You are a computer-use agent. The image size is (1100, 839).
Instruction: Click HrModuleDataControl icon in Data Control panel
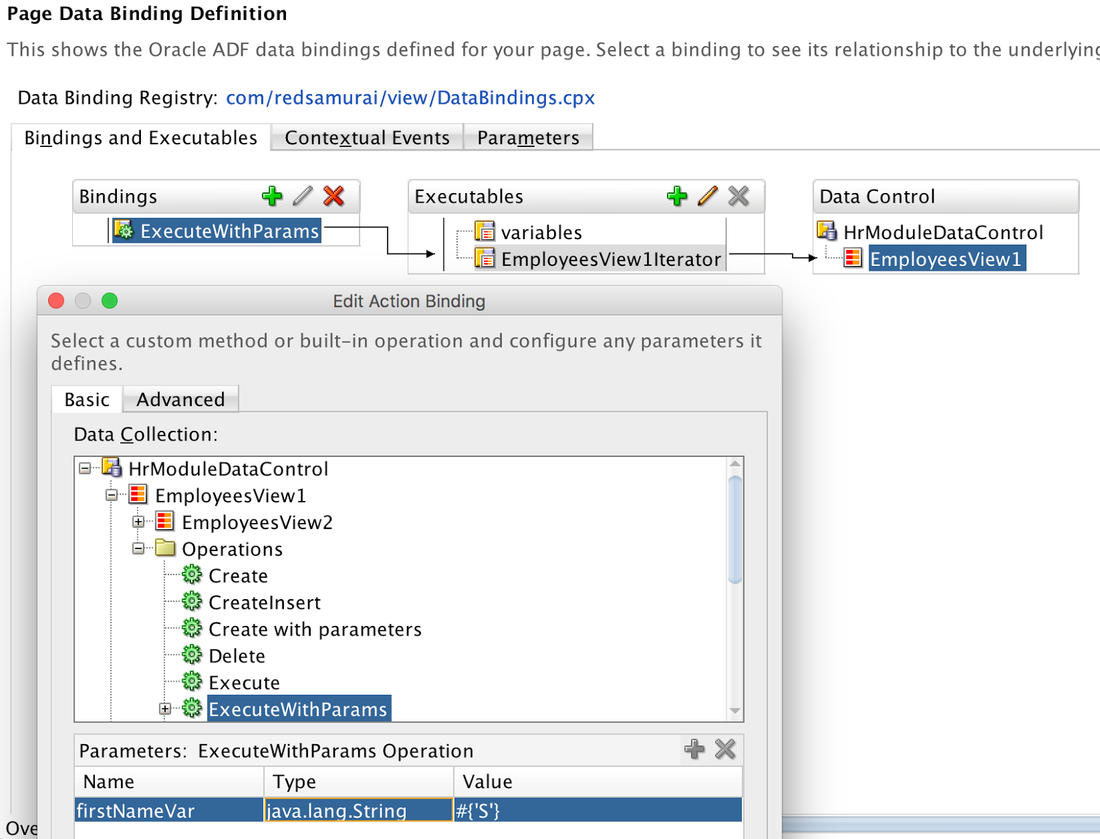click(826, 231)
